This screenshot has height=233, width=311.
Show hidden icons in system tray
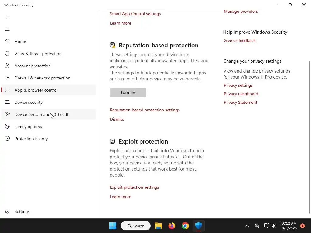(x=247, y=226)
